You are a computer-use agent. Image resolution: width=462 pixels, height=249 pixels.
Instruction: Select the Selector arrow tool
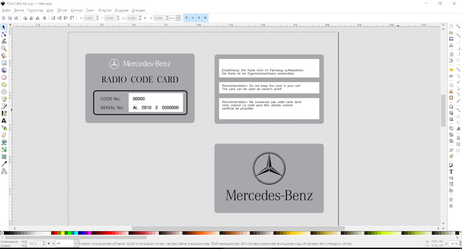coord(4,27)
